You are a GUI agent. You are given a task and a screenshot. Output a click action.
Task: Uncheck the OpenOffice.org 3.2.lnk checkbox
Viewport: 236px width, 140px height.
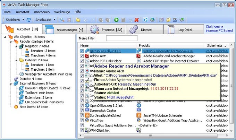coord(82,105)
